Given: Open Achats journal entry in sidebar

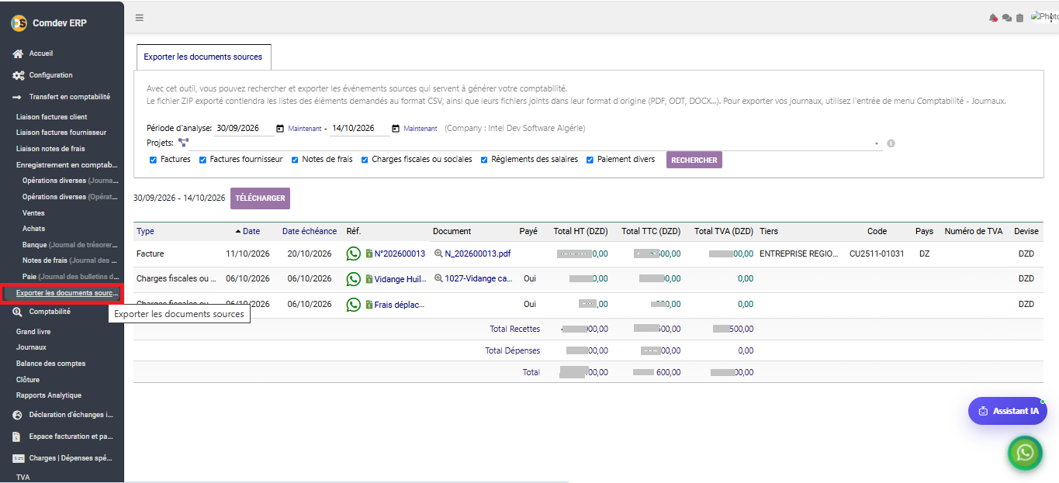Looking at the screenshot, I should pos(34,229).
